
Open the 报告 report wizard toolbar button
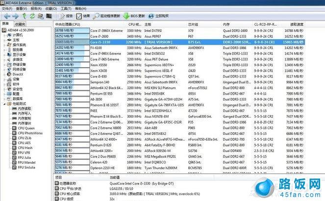click(x=66, y=16)
